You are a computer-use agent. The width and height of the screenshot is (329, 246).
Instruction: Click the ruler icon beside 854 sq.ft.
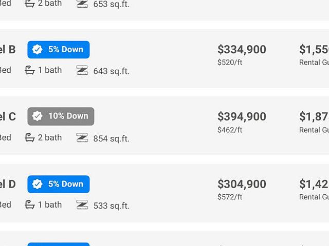pos(82,138)
